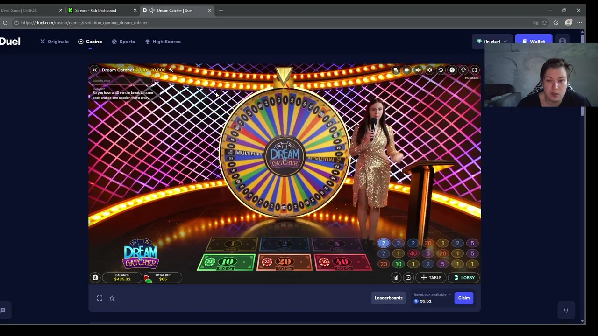Open the cashier dollar icon beside balance
Image resolution: width=598 pixels, height=336 pixels.
(95, 278)
